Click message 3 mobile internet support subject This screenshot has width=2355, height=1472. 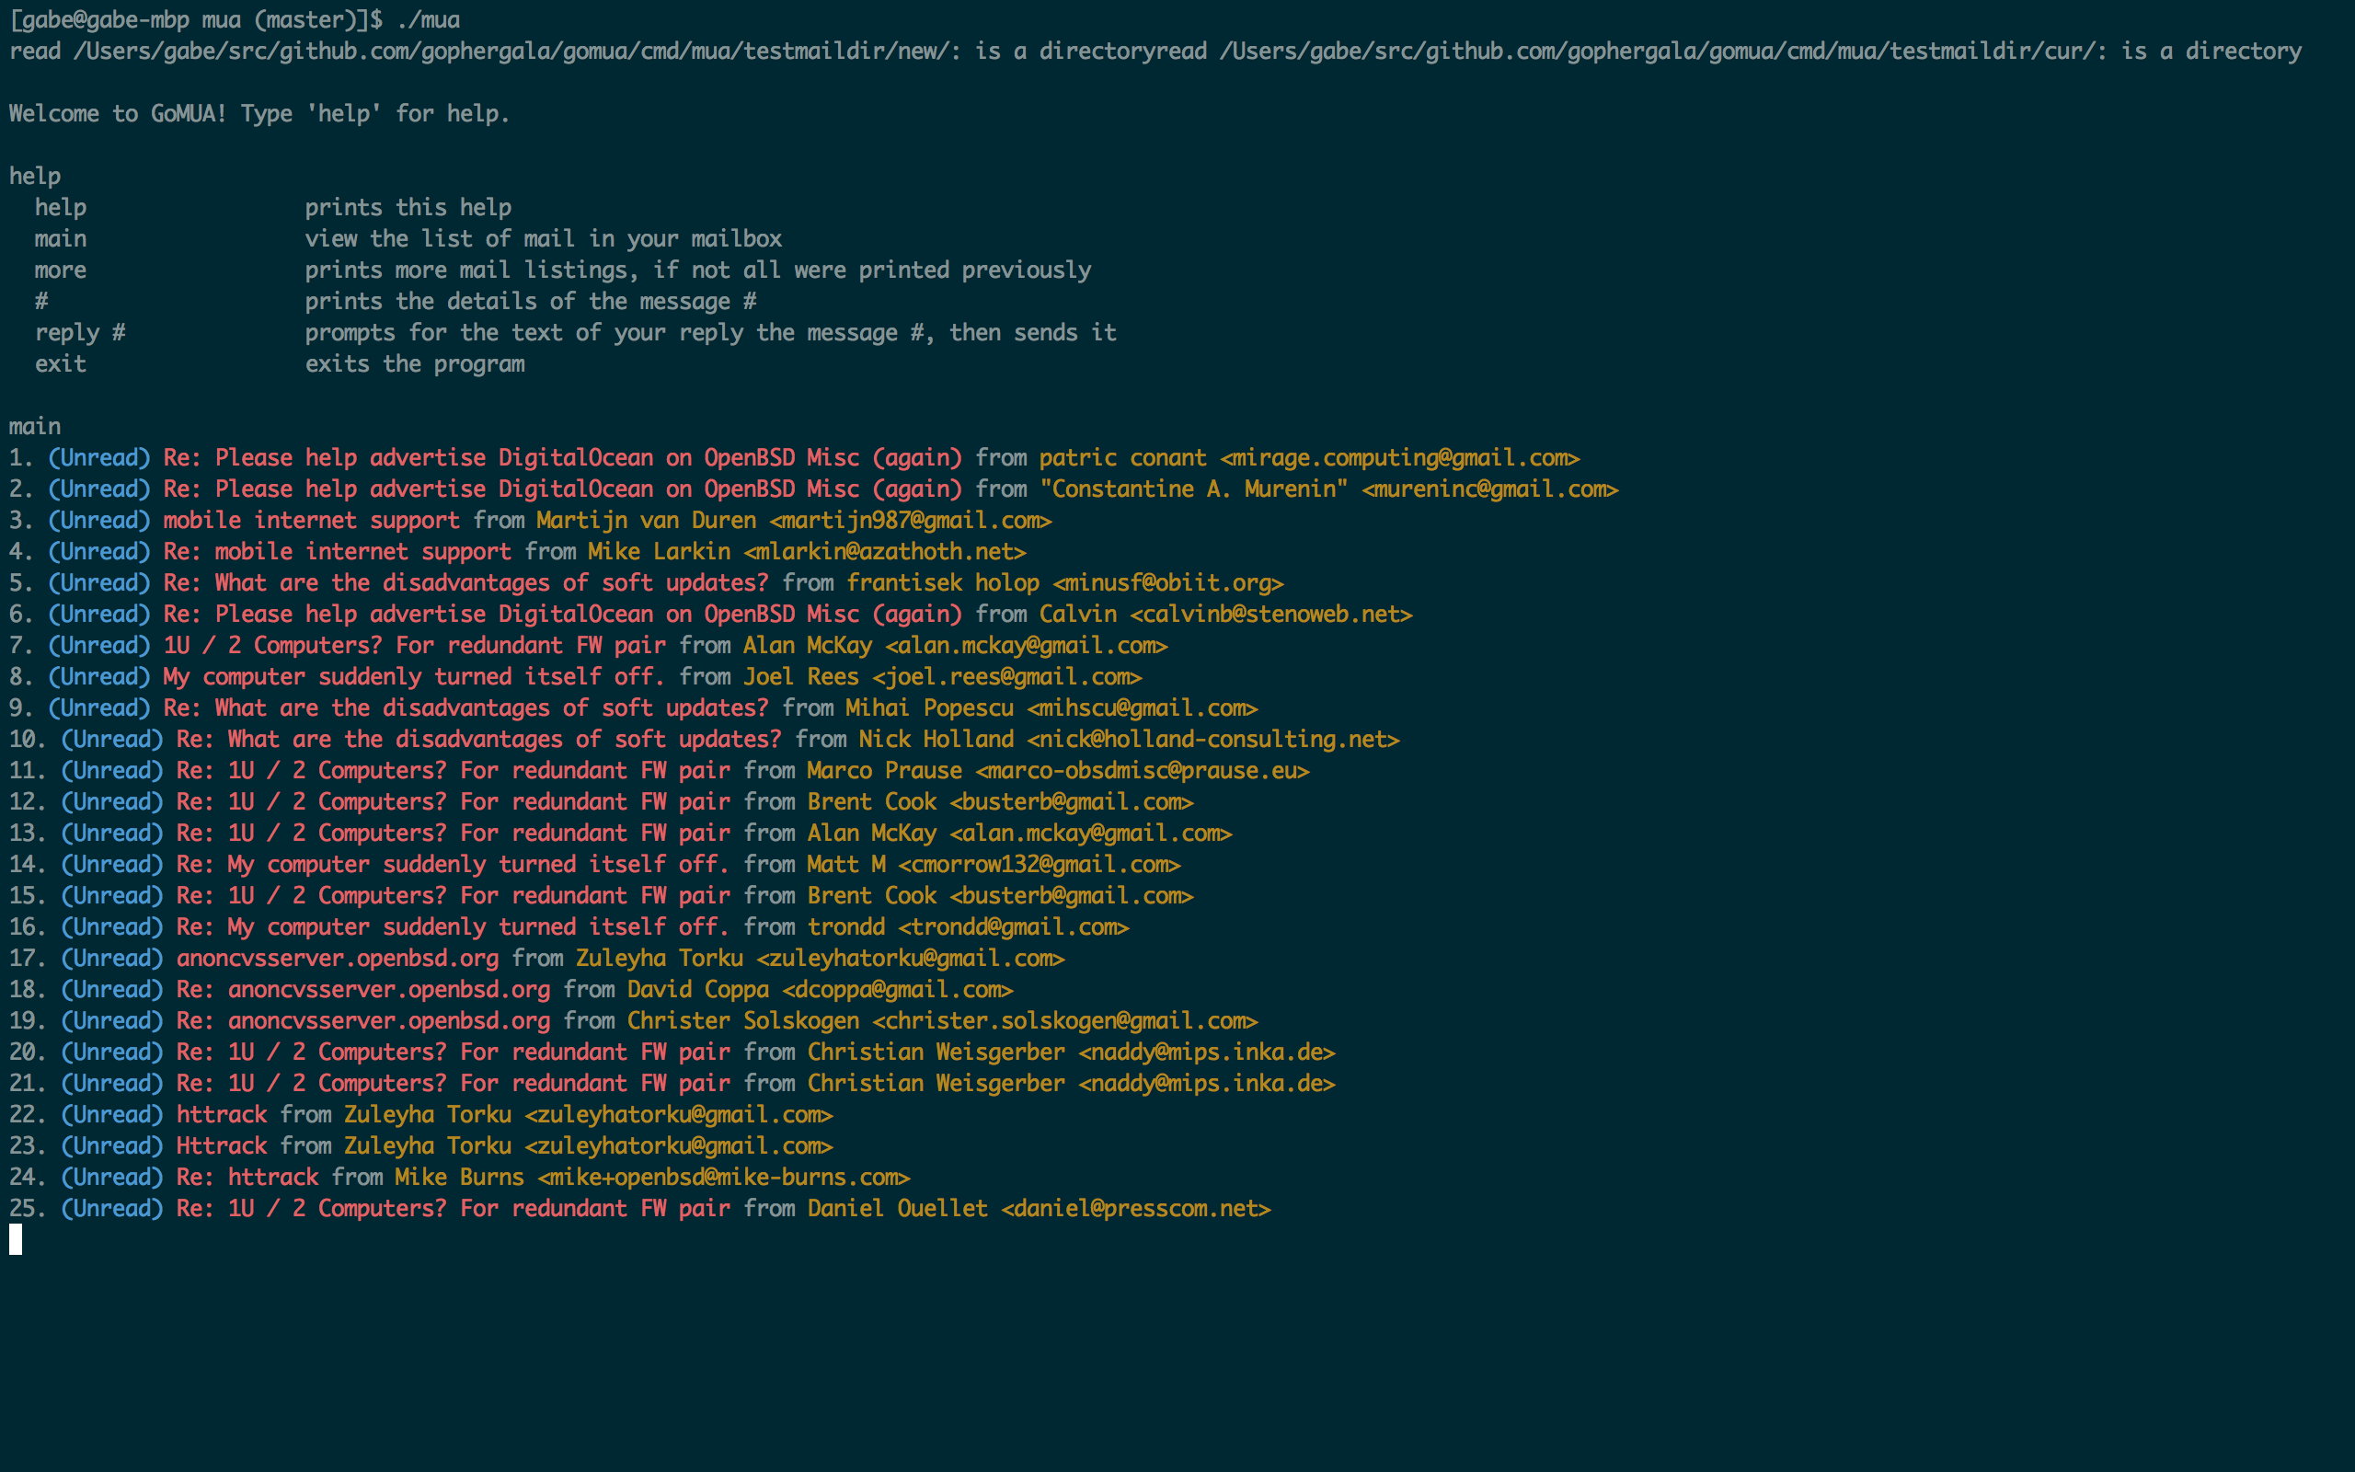click(x=310, y=520)
